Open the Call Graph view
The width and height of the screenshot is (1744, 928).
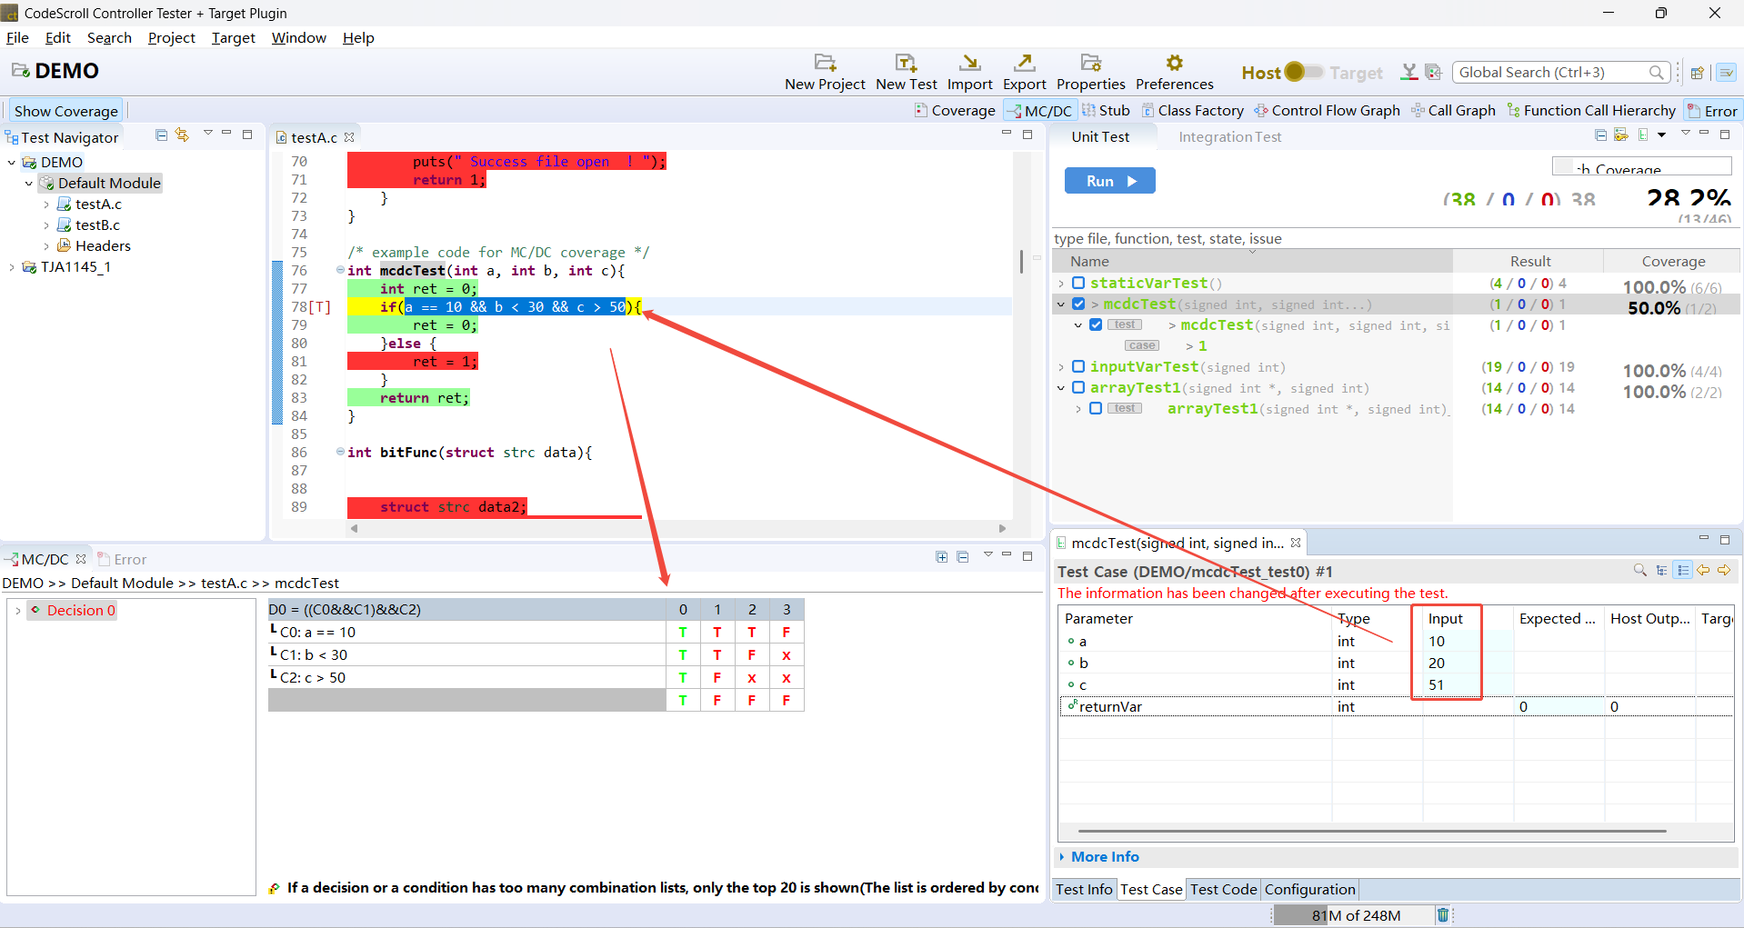pyautogui.click(x=1453, y=111)
